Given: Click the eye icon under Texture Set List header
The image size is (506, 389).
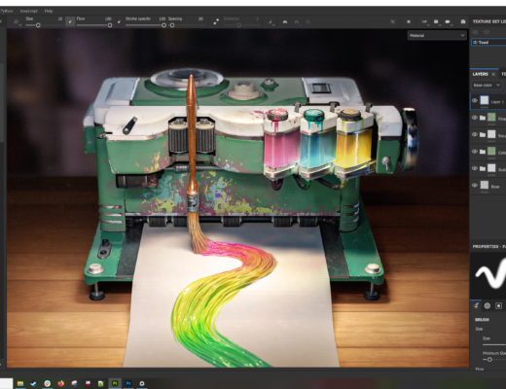Looking at the screenshot, I should pyautogui.click(x=487, y=32).
